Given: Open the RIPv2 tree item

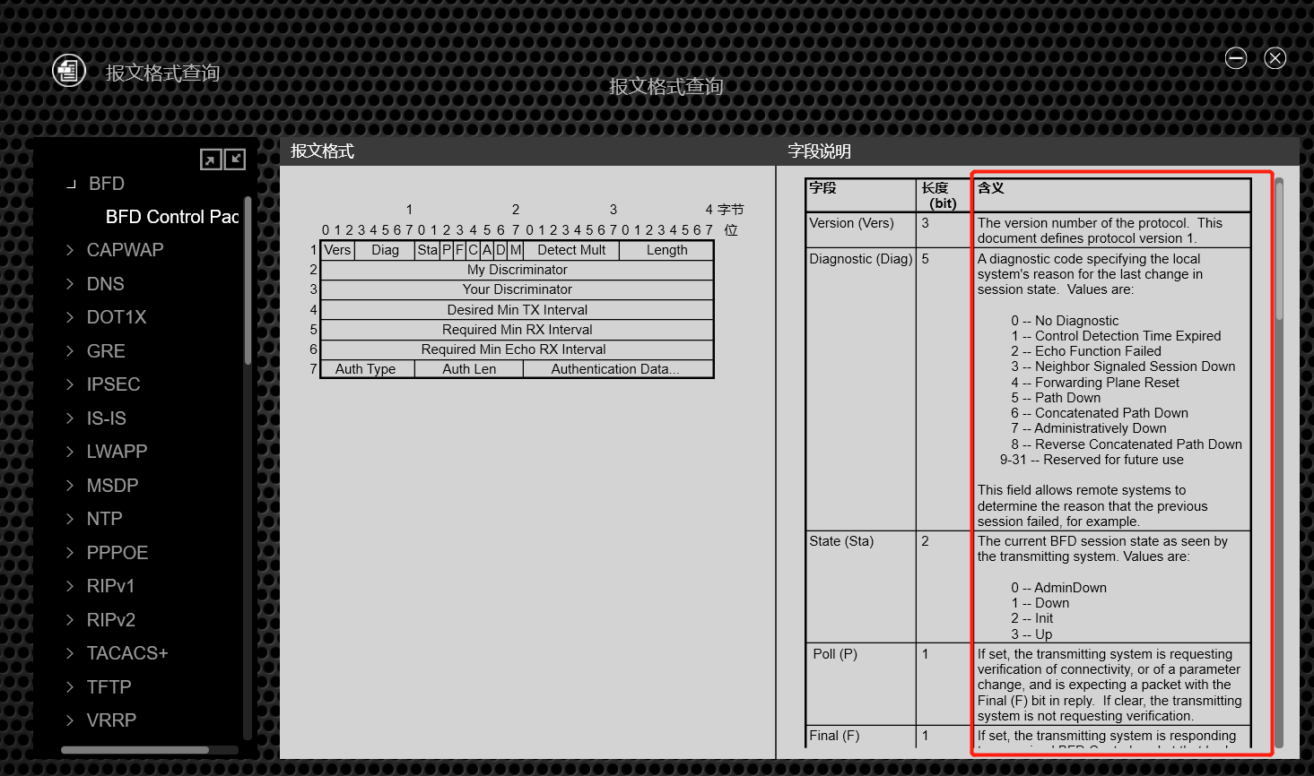Looking at the screenshot, I should (x=110, y=620).
